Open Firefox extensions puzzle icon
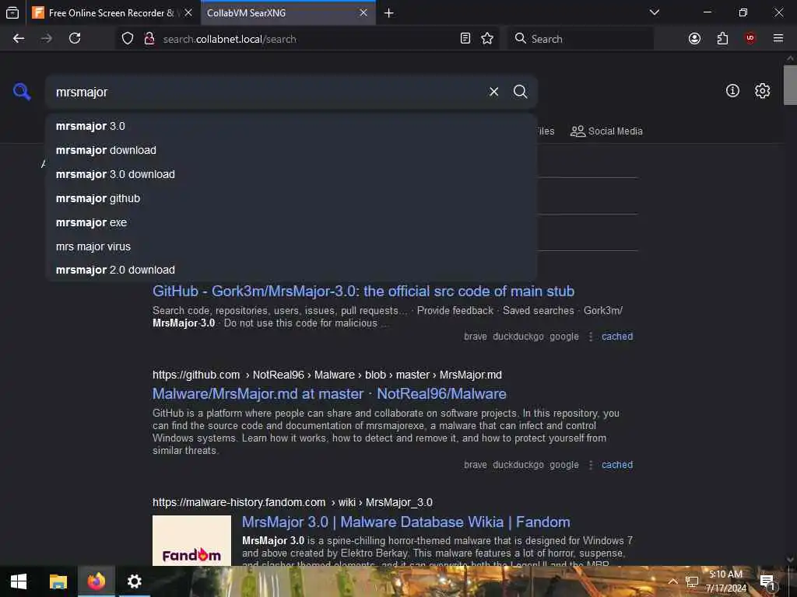Screen dimensions: 797x597 click(x=722, y=39)
